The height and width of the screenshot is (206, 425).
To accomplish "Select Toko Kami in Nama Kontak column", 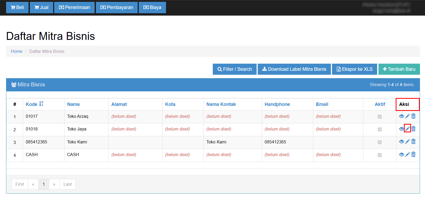I will (x=216, y=142).
